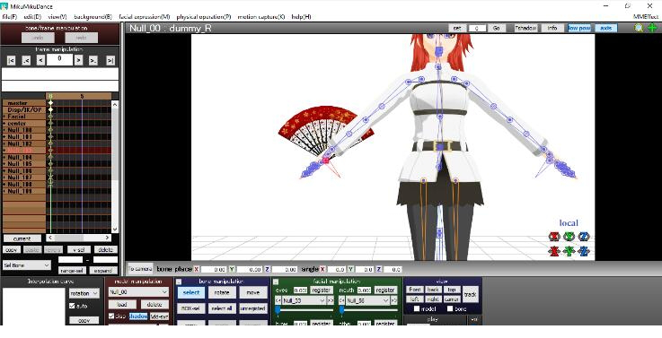This screenshot has height=338, width=662.
Task: Open the eyes Null_33 morph dropdown
Action: coord(304,300)
